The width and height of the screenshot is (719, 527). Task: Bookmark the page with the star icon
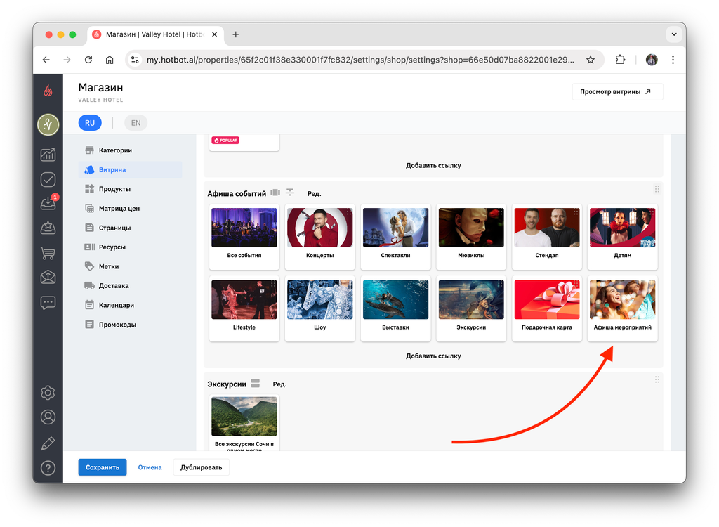590,60
